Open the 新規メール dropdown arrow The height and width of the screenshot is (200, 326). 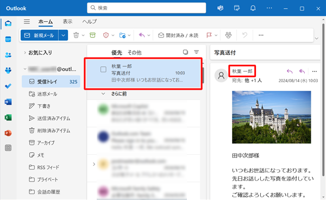pyautogui.click(x=63, y=35)
